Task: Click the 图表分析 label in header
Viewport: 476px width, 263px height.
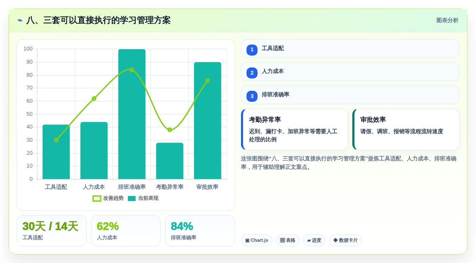Action: tap(447, 20)
